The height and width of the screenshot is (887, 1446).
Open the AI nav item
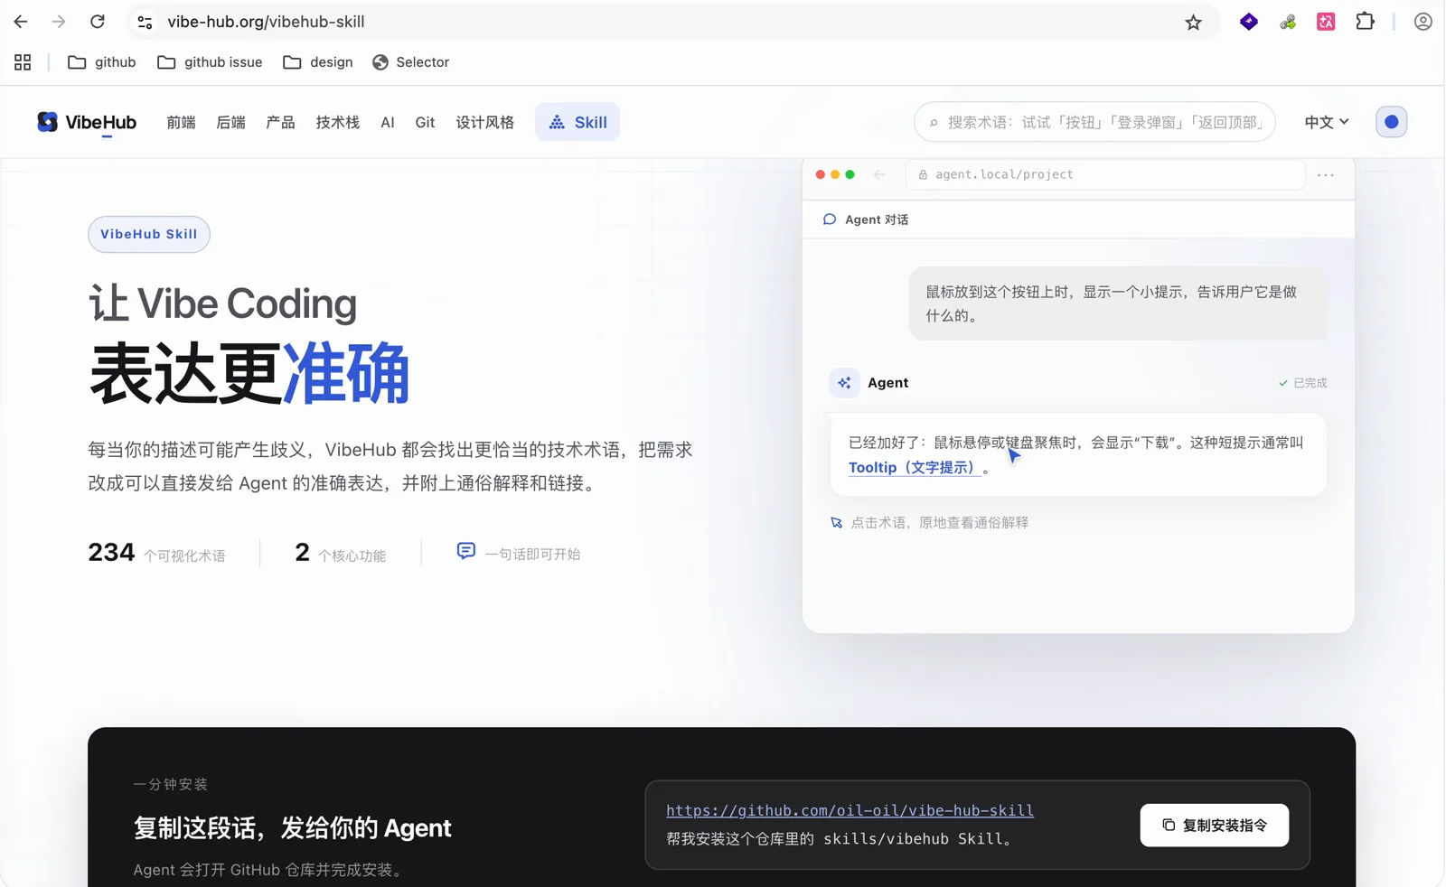tap(388, 123)
